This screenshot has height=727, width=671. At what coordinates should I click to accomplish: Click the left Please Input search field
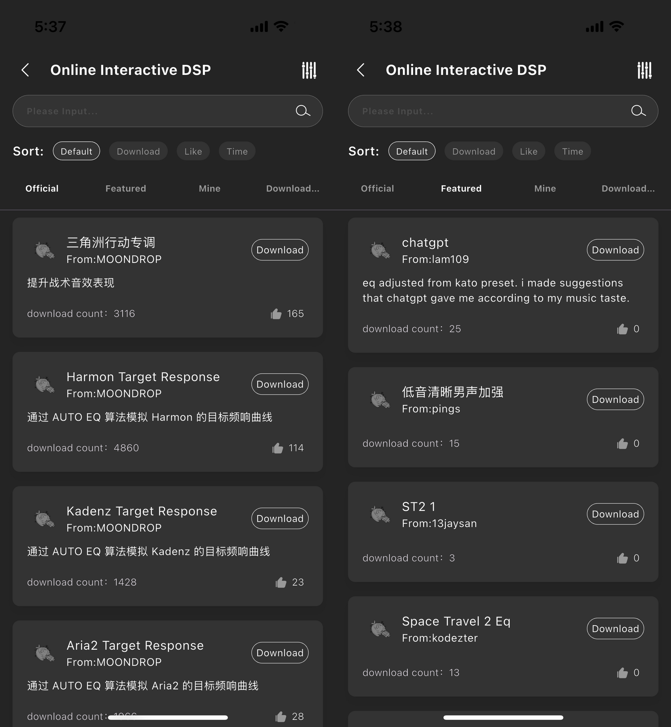coord(153,111)
